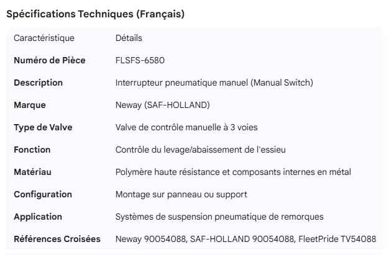The height and width of the screenshot is (255, 389).
Task: Select the "Fonction" row label
Action: (32, 150)
